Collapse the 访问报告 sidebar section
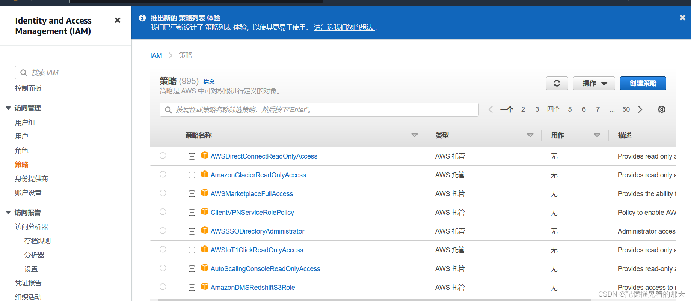This screenshot has width=691, height=301. 8,213
